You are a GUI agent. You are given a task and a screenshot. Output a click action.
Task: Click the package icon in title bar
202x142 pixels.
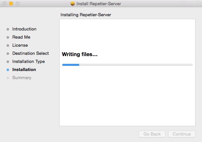pos(72,4)
